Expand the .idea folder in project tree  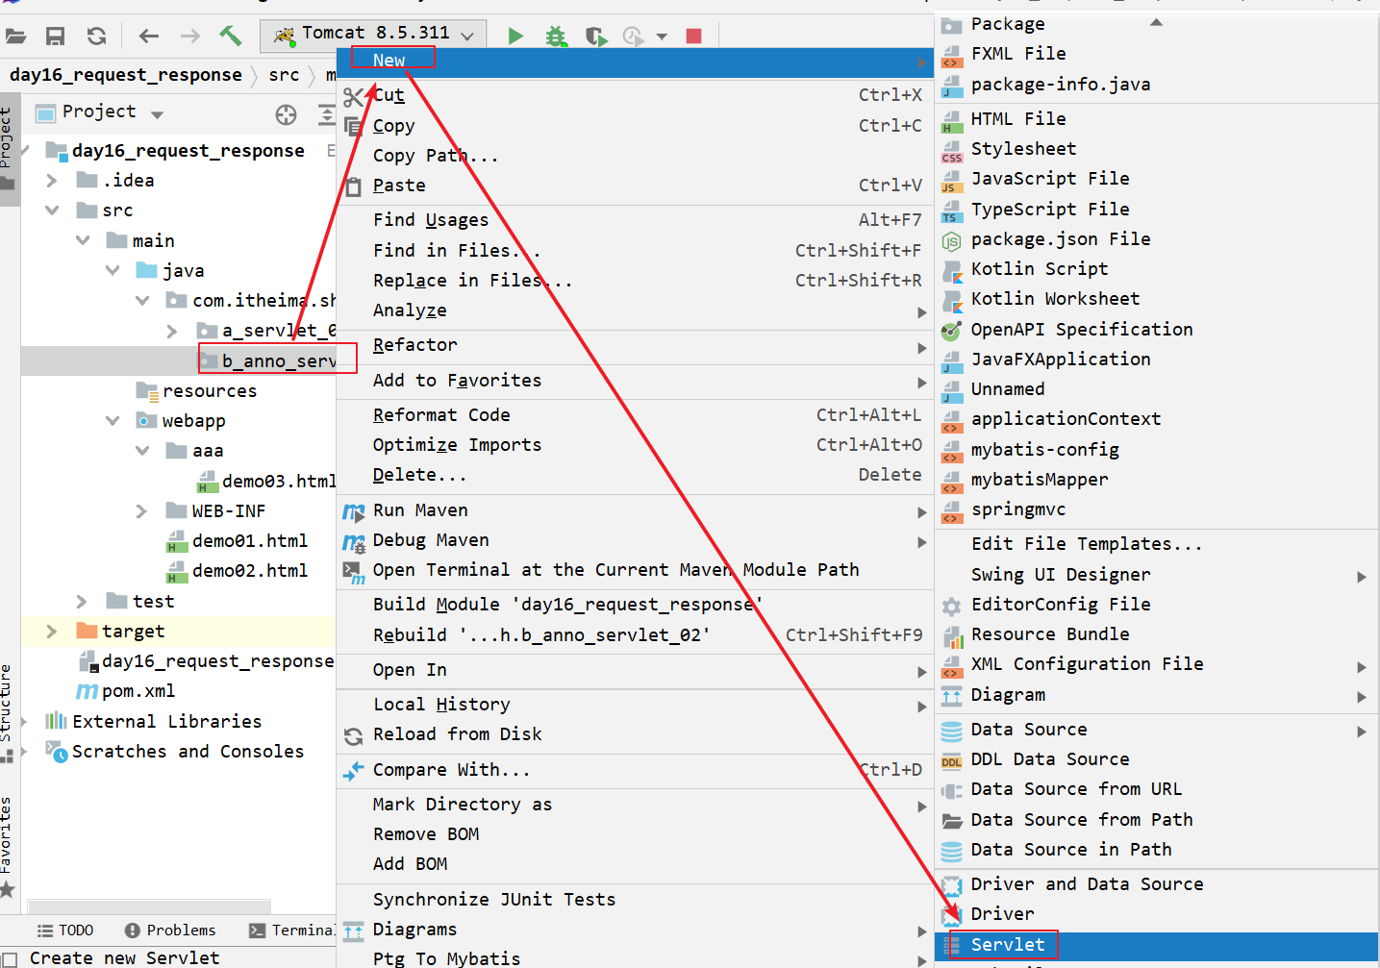click(52, 181)
